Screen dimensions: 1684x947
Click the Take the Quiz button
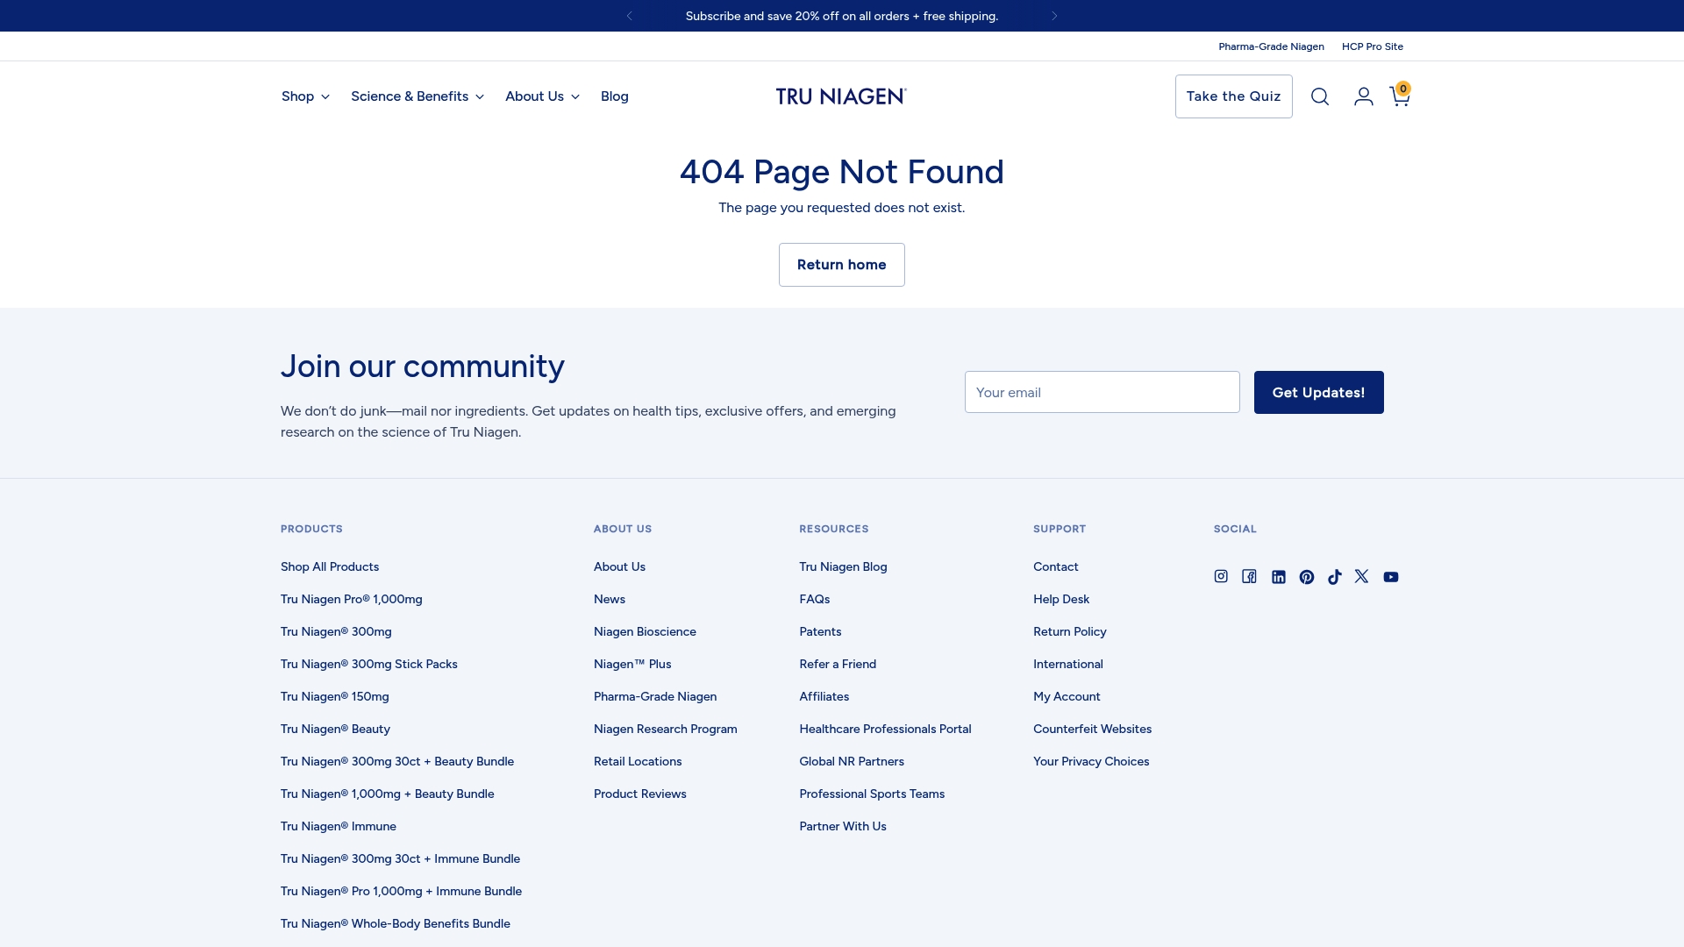[x=1234, y=96]
